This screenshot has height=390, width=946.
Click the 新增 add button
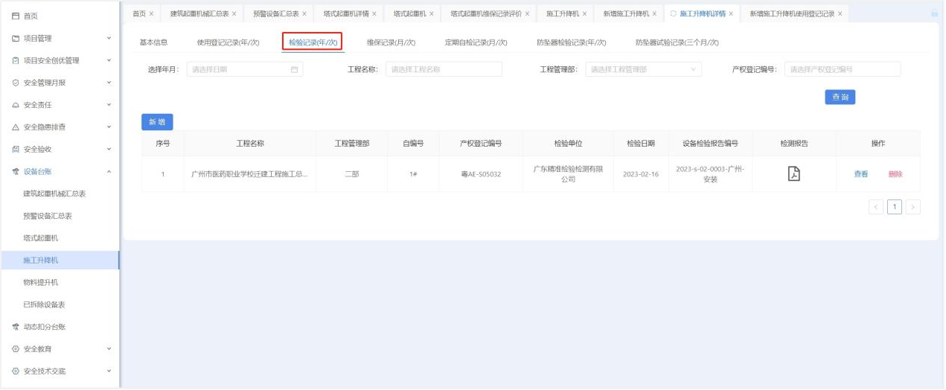click(157, 122)
